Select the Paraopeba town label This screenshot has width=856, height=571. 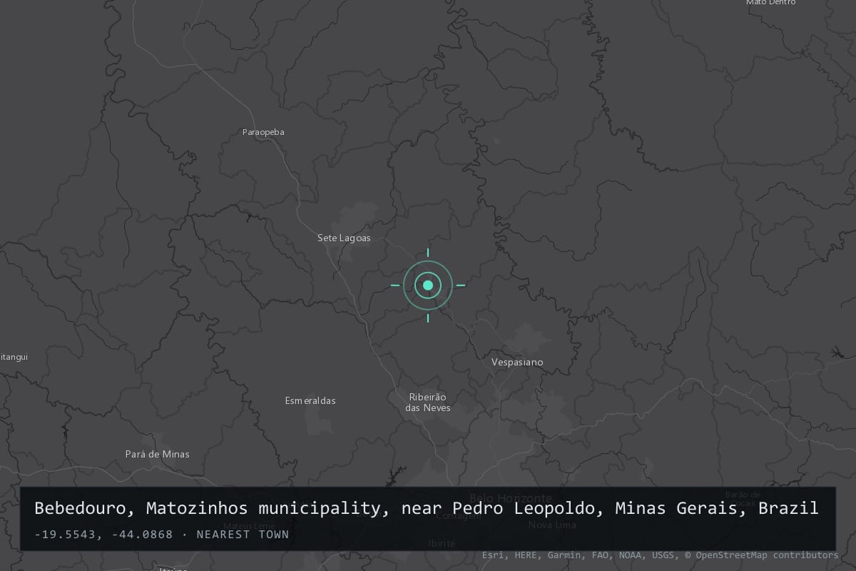[263, 132]
